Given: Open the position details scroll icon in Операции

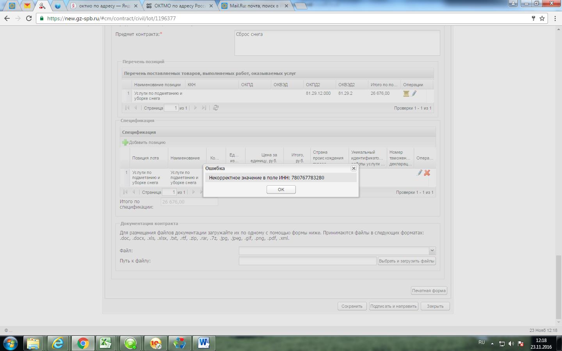Looking at the screenshot, I should pyautogui.click(x=406, y=94).
